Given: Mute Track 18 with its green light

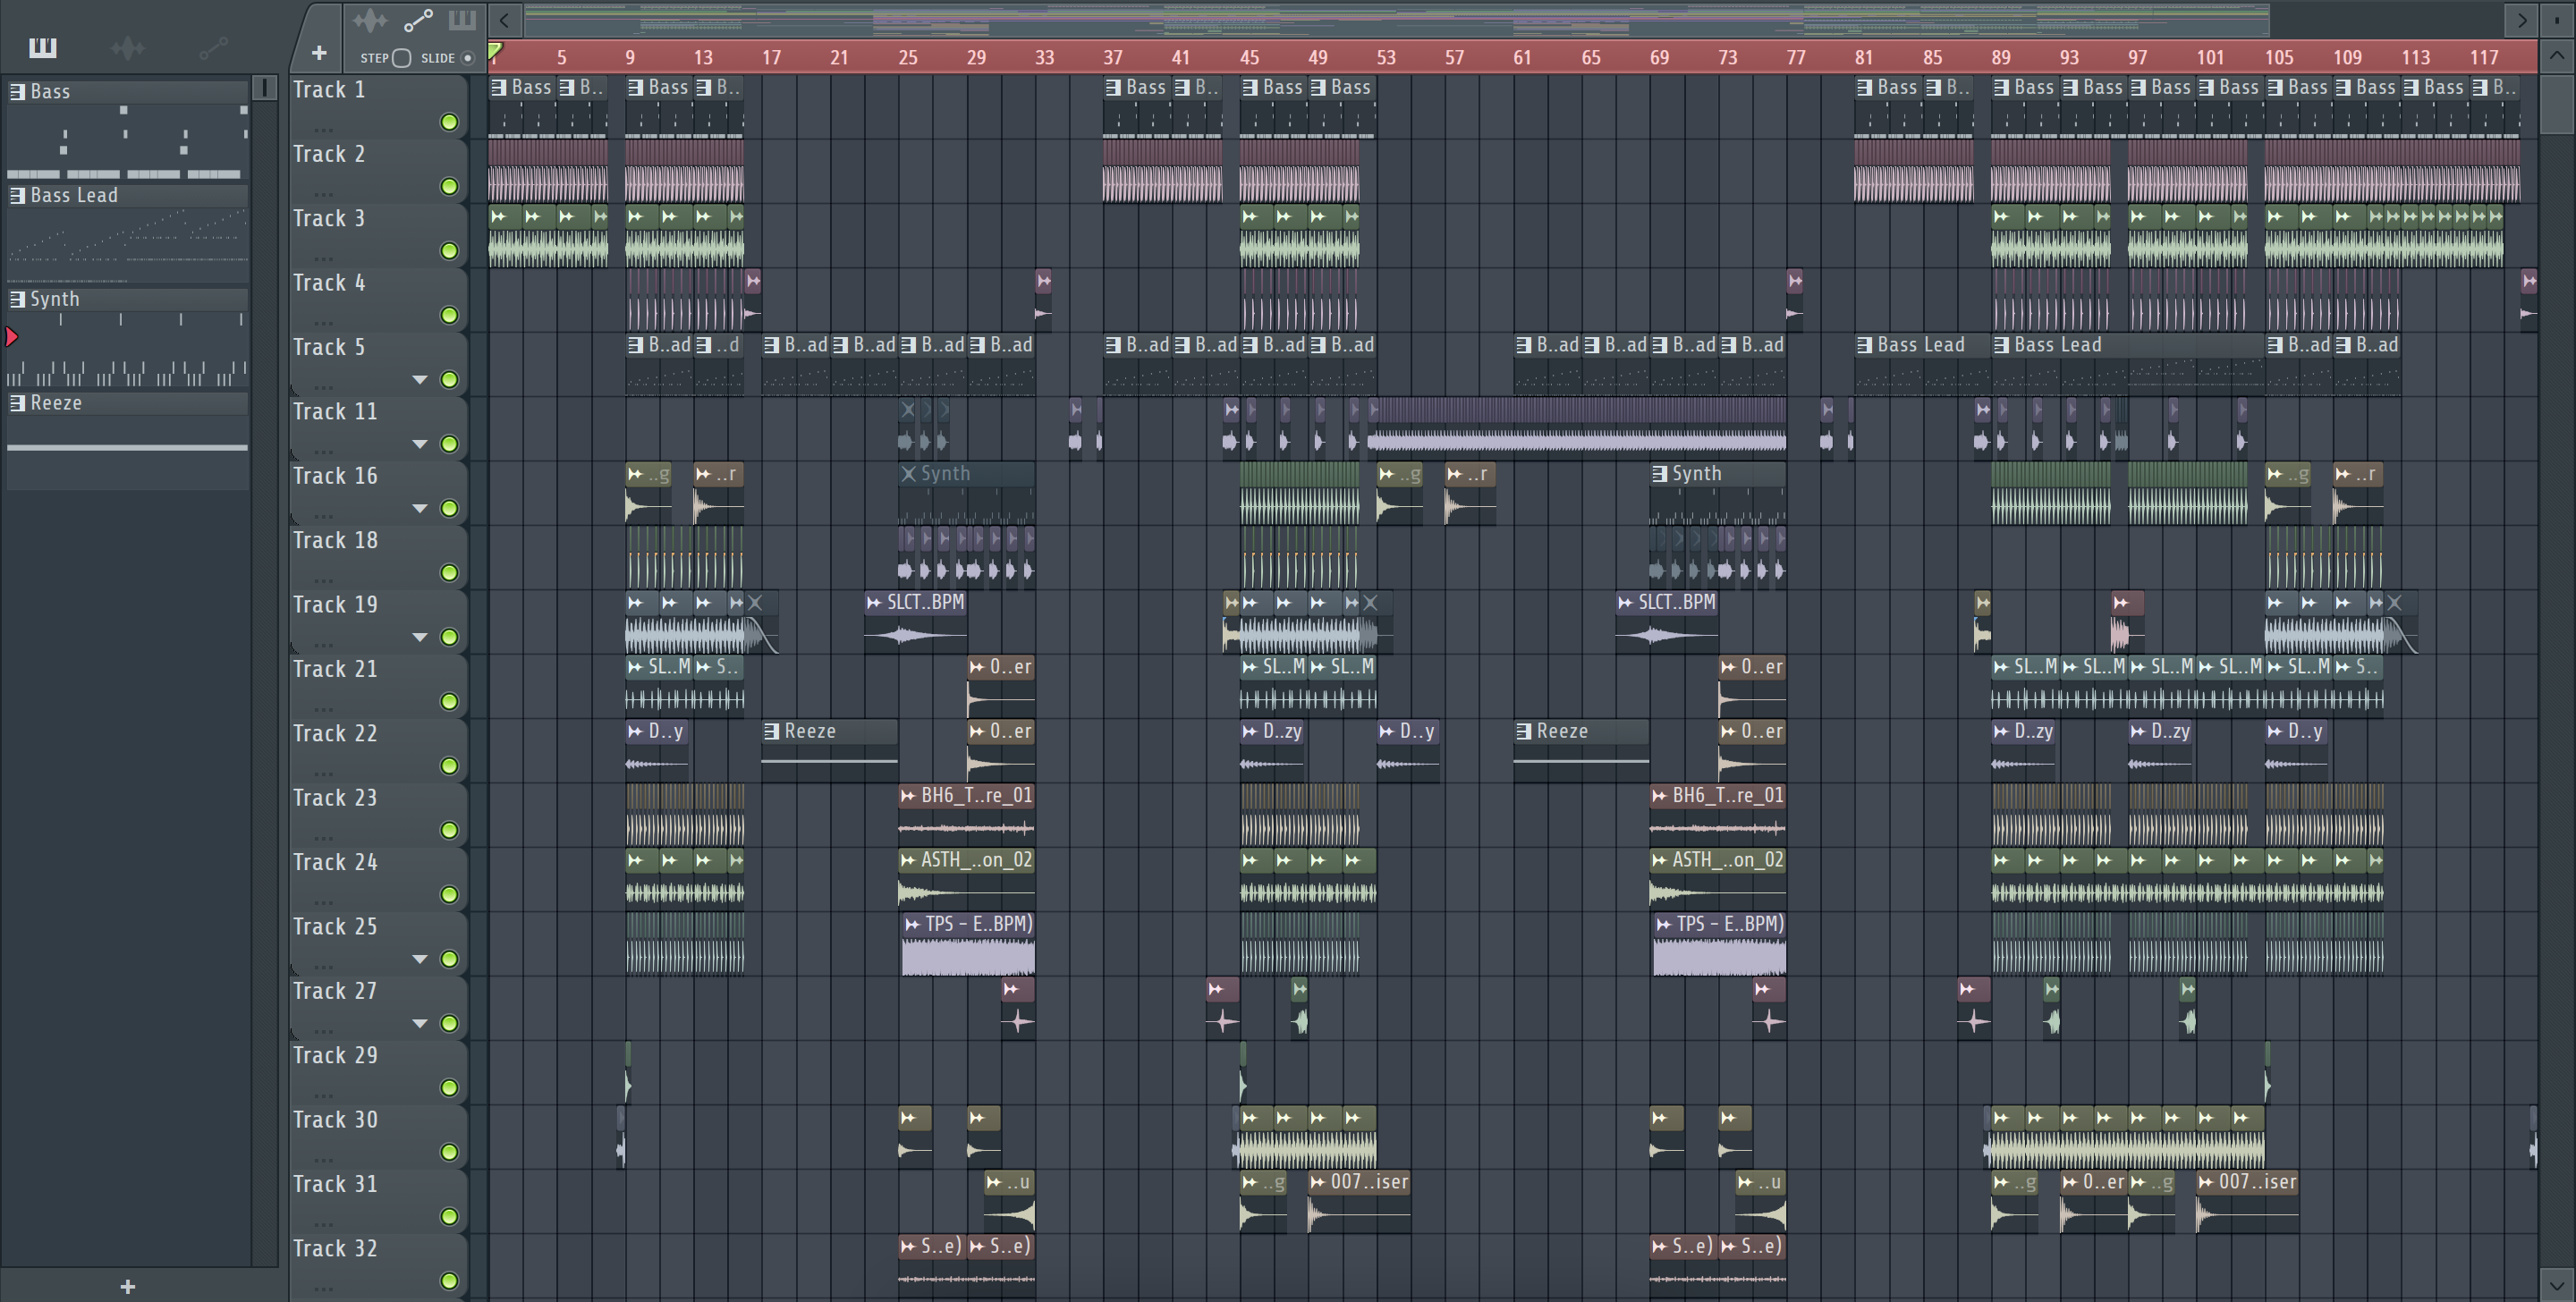Looking at the screenshot, I should click(450, 573).
